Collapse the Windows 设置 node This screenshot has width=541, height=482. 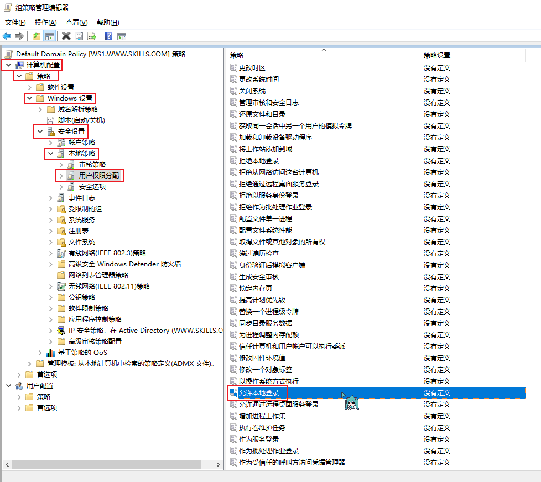(x=30, y=98)
